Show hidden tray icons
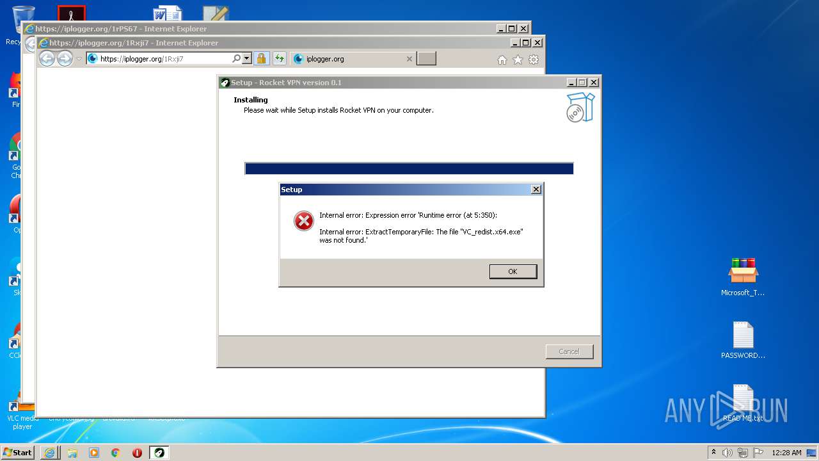The width and height of the screenshot is (819, 461). coord(713,452)
